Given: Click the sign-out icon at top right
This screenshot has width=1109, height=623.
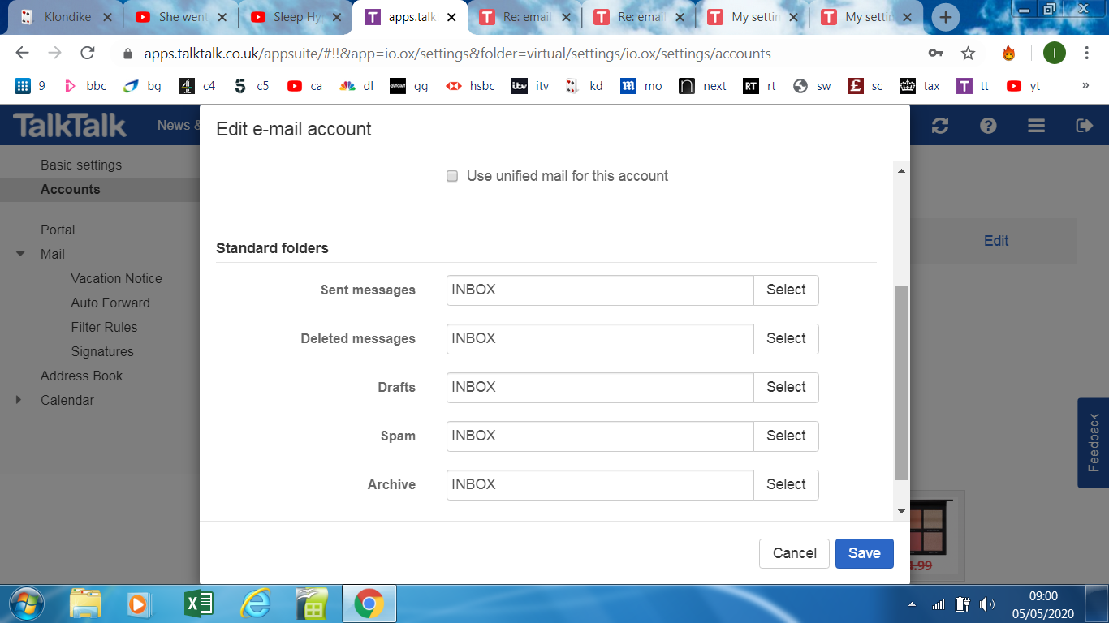Looking at the screenshot, I should (1083, 126).
